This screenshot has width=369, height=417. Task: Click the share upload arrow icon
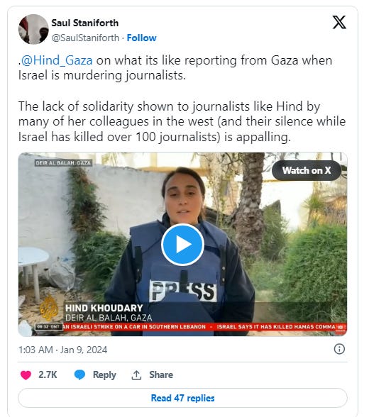pyautogui.click(x=136, y=375)
